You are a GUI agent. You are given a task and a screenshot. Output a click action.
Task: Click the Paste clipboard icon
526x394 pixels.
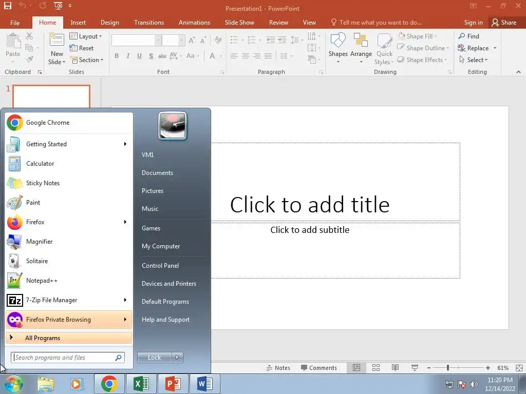pyautogui.click(x=13, y=41)
